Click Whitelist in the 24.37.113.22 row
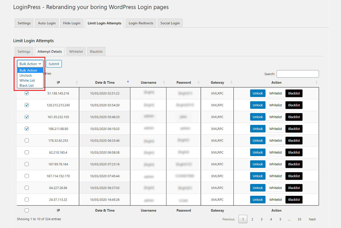 [276, 200]
